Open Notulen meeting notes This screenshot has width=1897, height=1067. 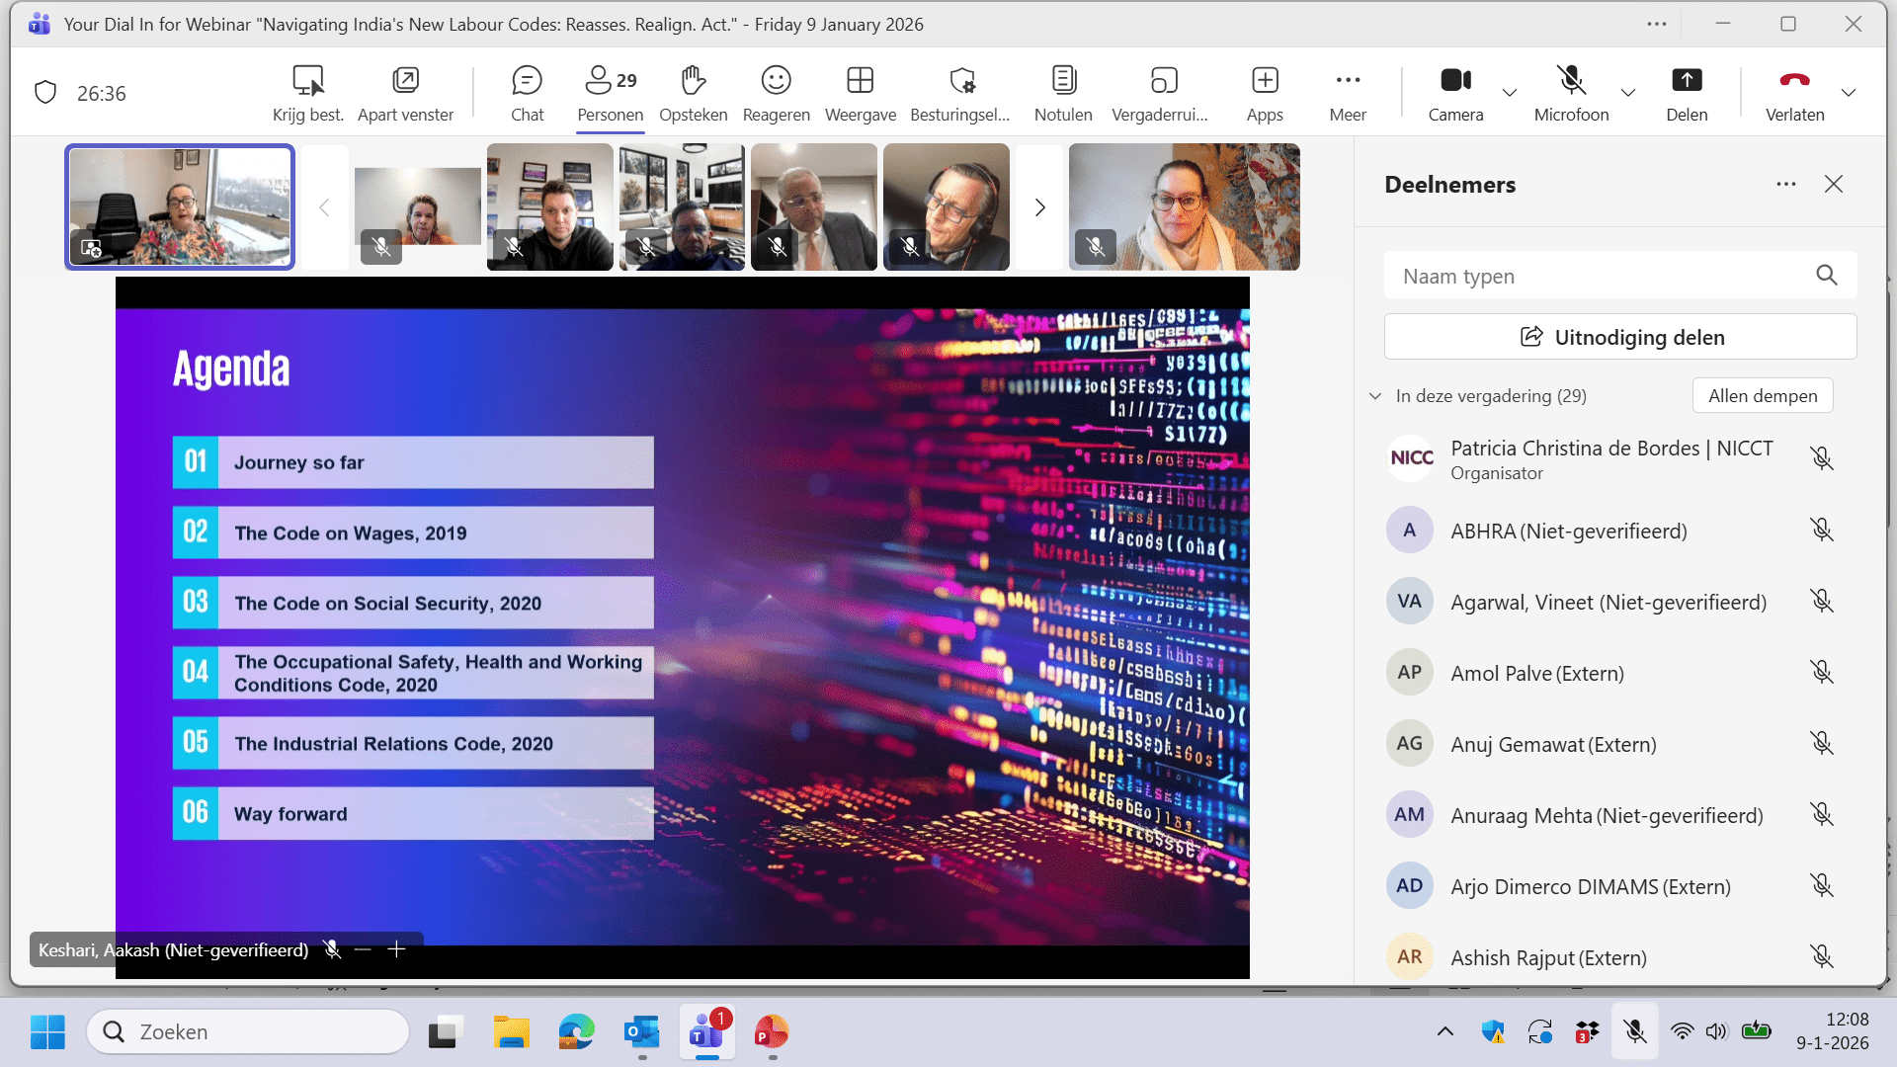point(1063,81)
